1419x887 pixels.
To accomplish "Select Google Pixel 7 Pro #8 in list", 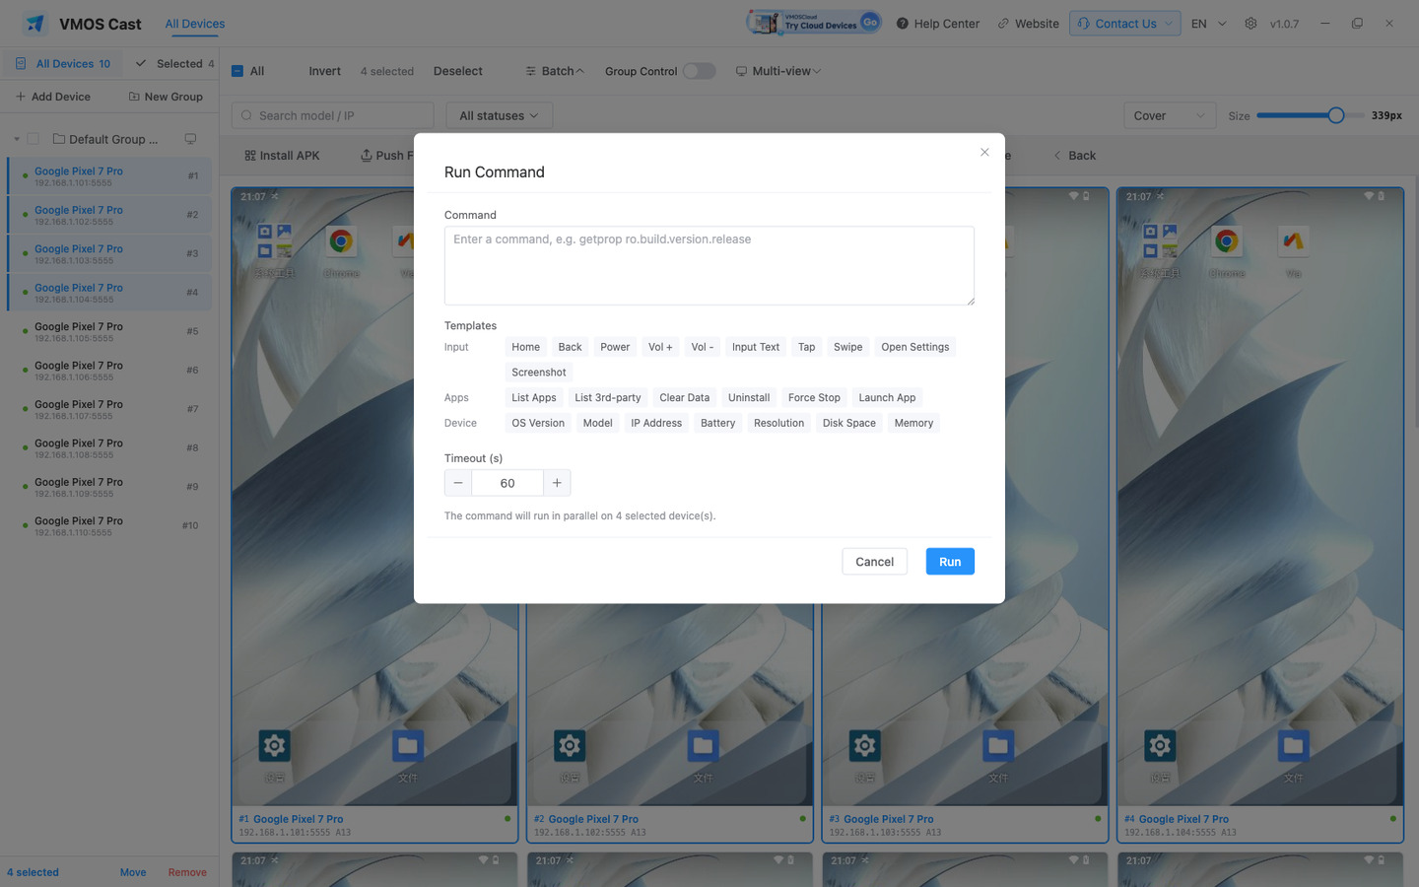I will coord(110,447).
